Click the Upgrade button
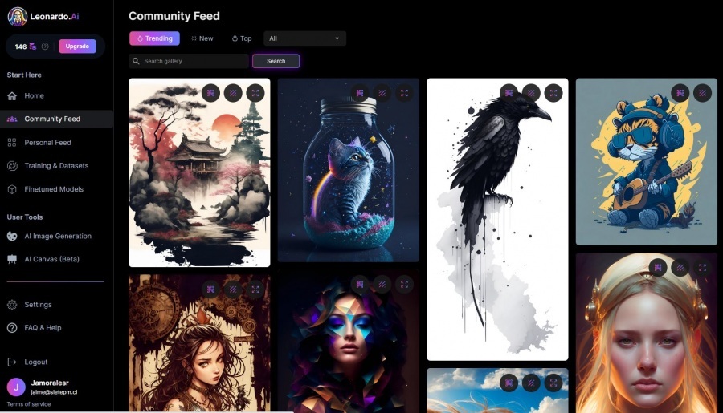 [x=77, y=46]
